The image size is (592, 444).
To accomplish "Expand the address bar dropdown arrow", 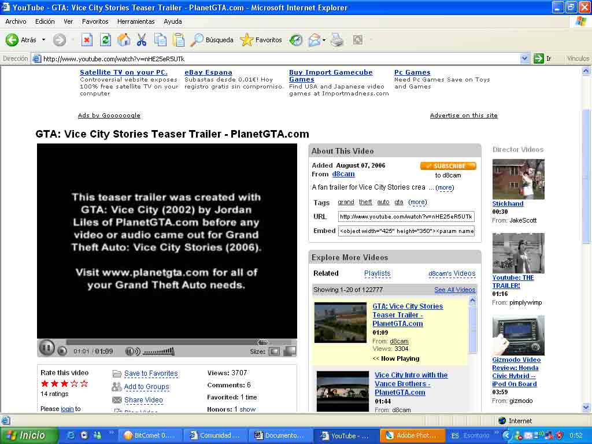I will pos(524,58).
